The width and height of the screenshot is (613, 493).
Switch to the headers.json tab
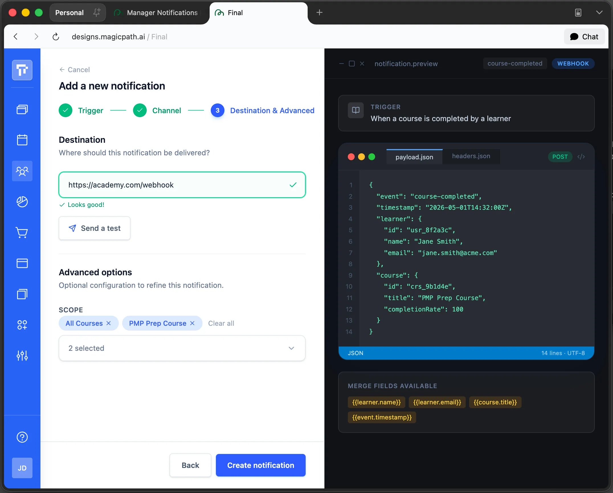coord(471,156)
